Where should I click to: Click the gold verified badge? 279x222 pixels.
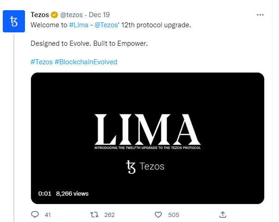[54, 15]
